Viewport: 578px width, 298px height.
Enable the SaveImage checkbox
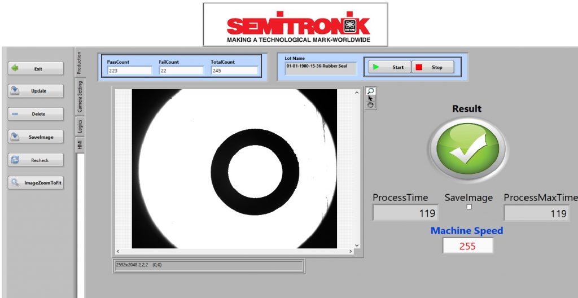(x=468, y=207)
